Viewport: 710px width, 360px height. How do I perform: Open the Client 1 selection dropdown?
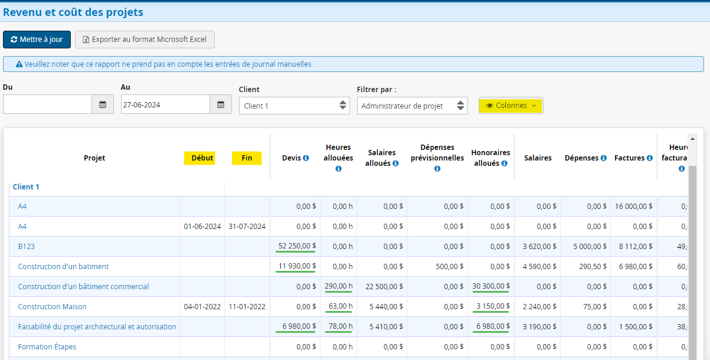click(295, 106)
